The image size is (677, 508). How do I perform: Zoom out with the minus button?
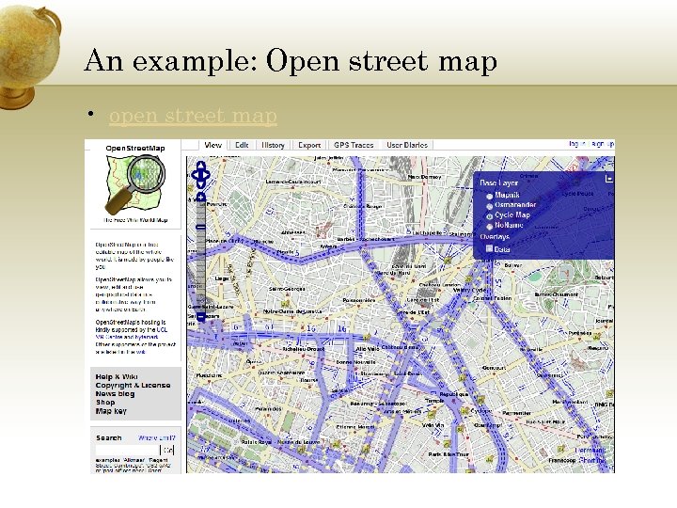[201, 317]
